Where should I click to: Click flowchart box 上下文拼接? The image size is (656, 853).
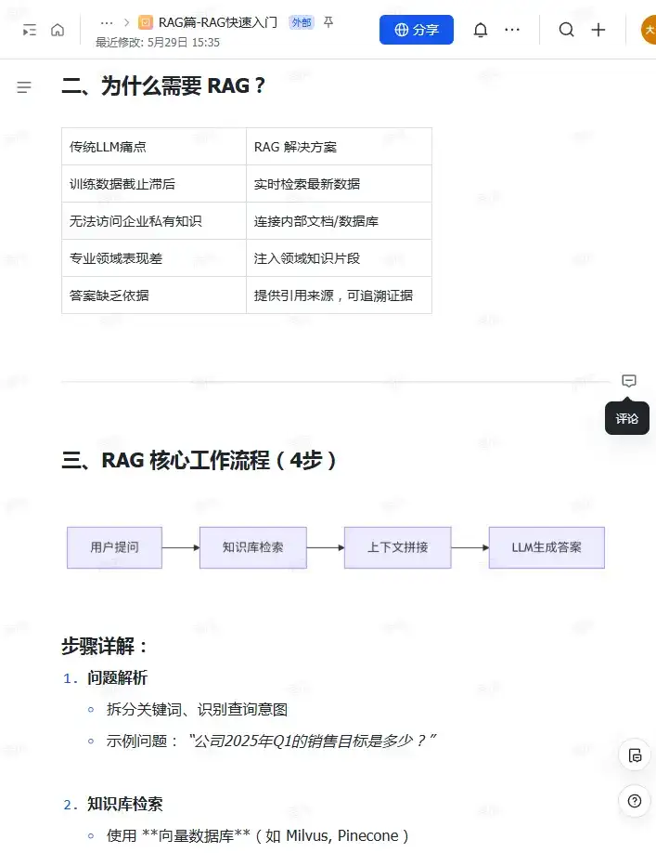click(397, 547)
